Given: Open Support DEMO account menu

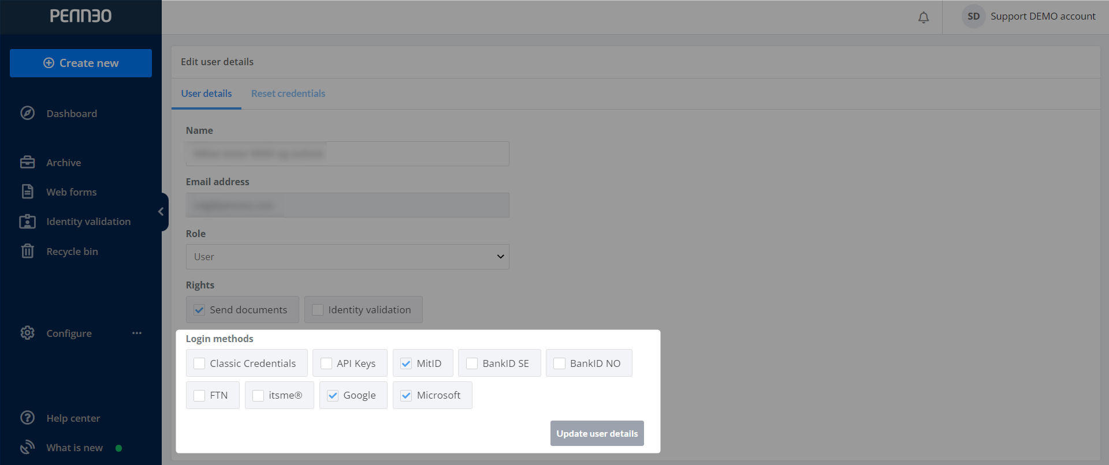Looking at the screenshot, I should point(1043,16).
